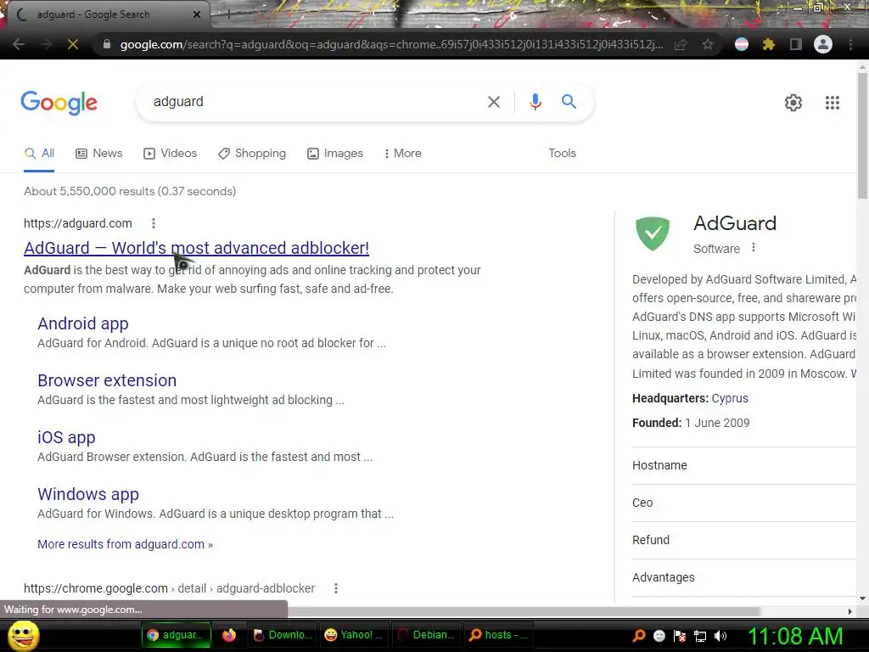Expand the Advantages row

click(x=743, y=577)
